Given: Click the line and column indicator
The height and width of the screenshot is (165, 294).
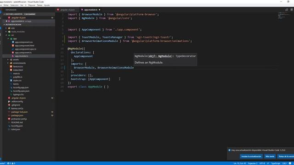Looking at the screenshot, I should click(x=240, y=163).
